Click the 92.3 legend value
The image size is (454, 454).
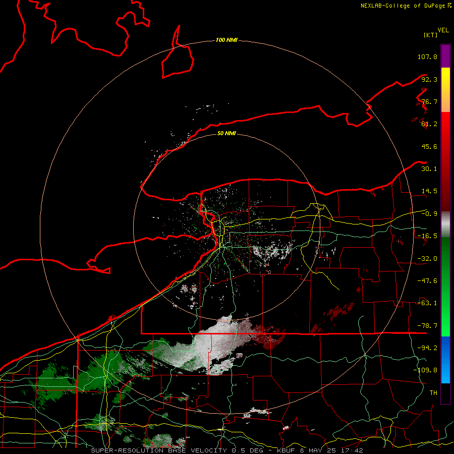point(429,79)
